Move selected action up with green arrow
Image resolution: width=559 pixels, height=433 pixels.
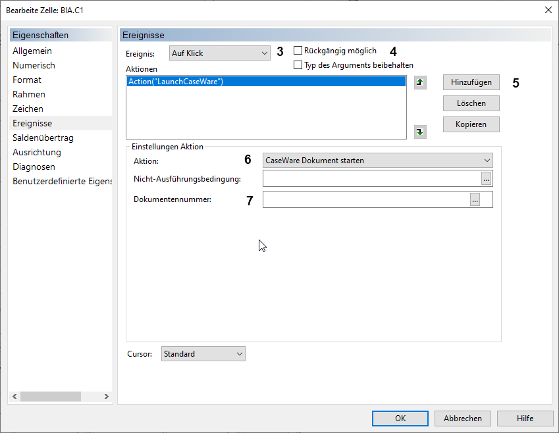[x=420, y=83]
